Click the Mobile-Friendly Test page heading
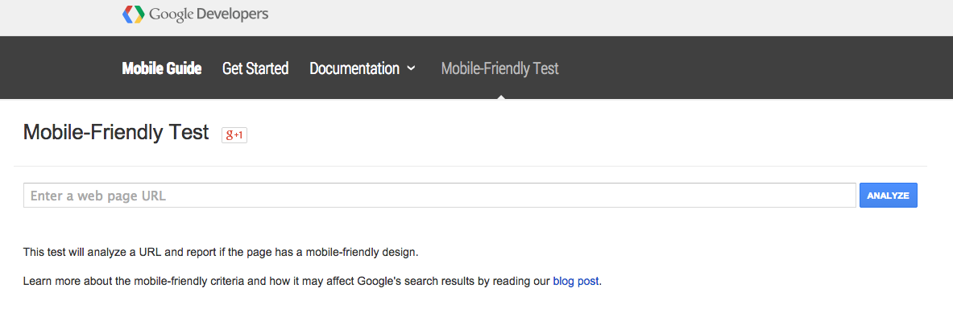 point(116,132)
